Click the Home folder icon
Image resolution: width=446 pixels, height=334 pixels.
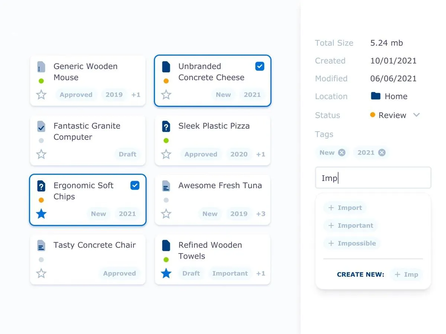[x=376, y=96]
